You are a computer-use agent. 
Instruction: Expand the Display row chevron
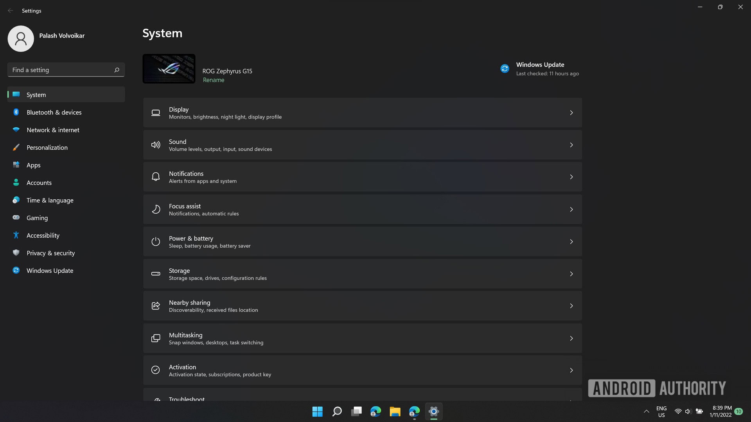coord(571,113)
